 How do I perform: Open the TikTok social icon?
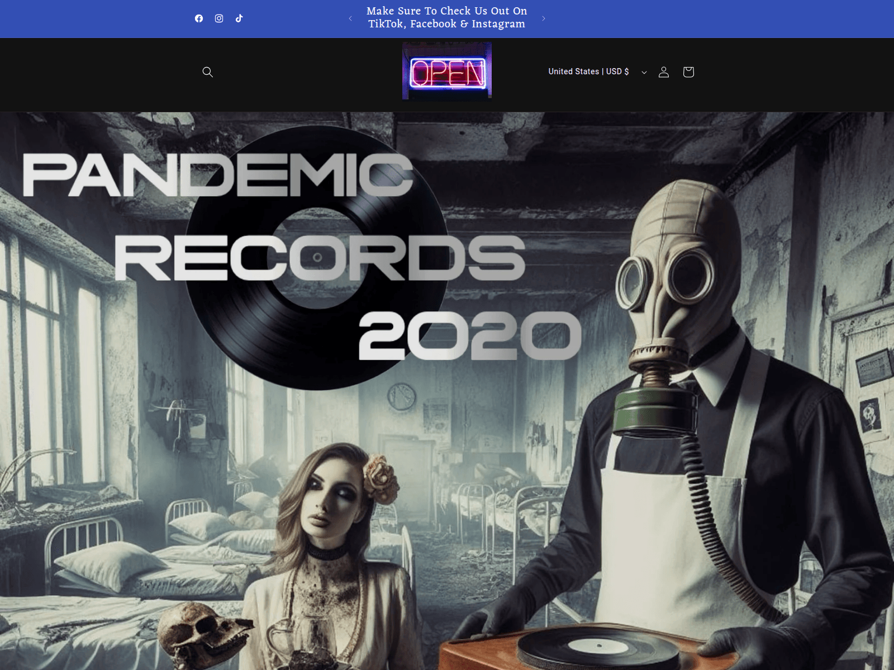(239, 18)
